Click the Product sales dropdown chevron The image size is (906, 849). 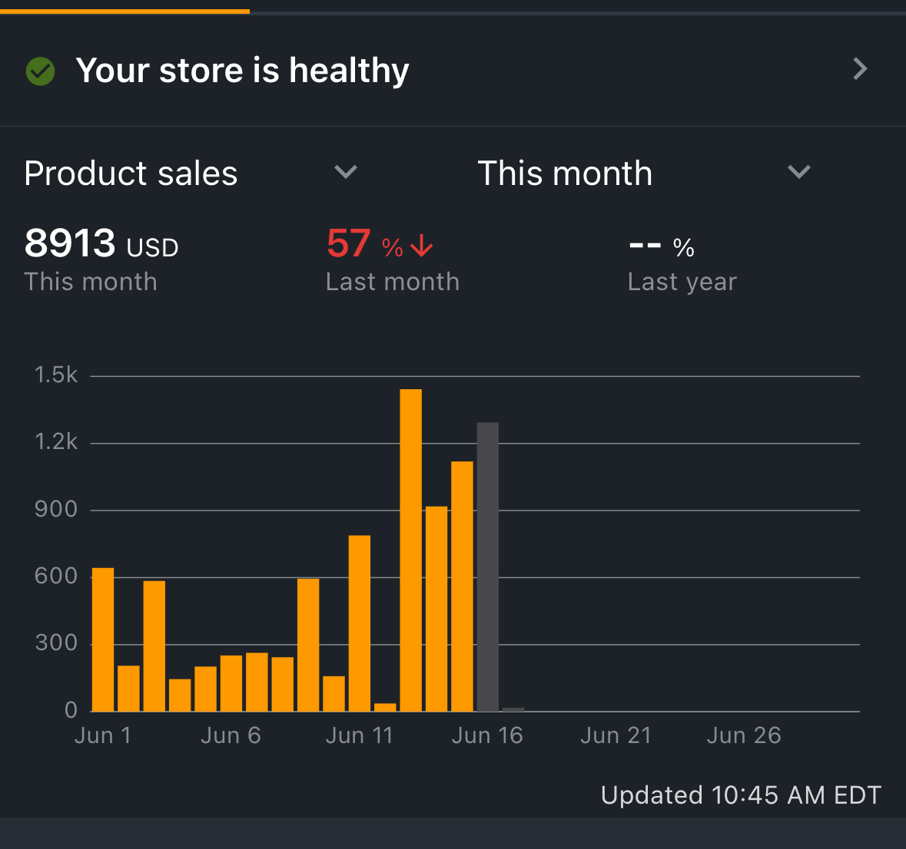pyautogui.click(x=346, y=171)
